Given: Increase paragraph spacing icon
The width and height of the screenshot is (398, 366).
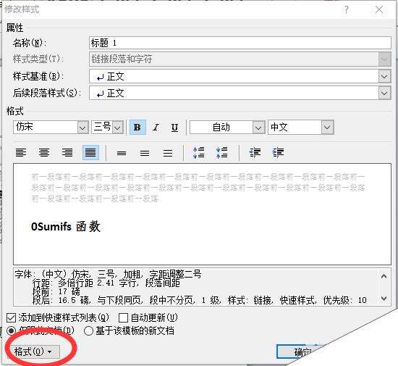Looking at the screenshot, I should click(x=199, y=152).
